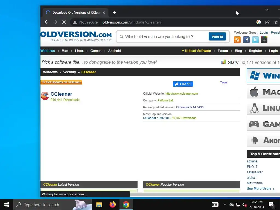
Task: Open the Facebook social icon
Action: pyautogui.click(x=246, y=40)
